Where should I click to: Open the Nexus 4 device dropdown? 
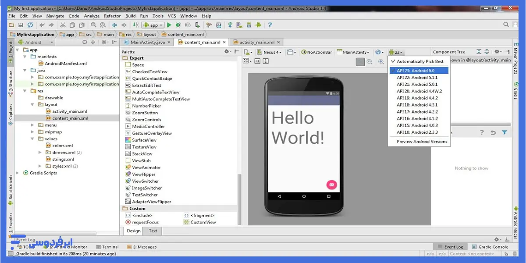pos(270,52)
